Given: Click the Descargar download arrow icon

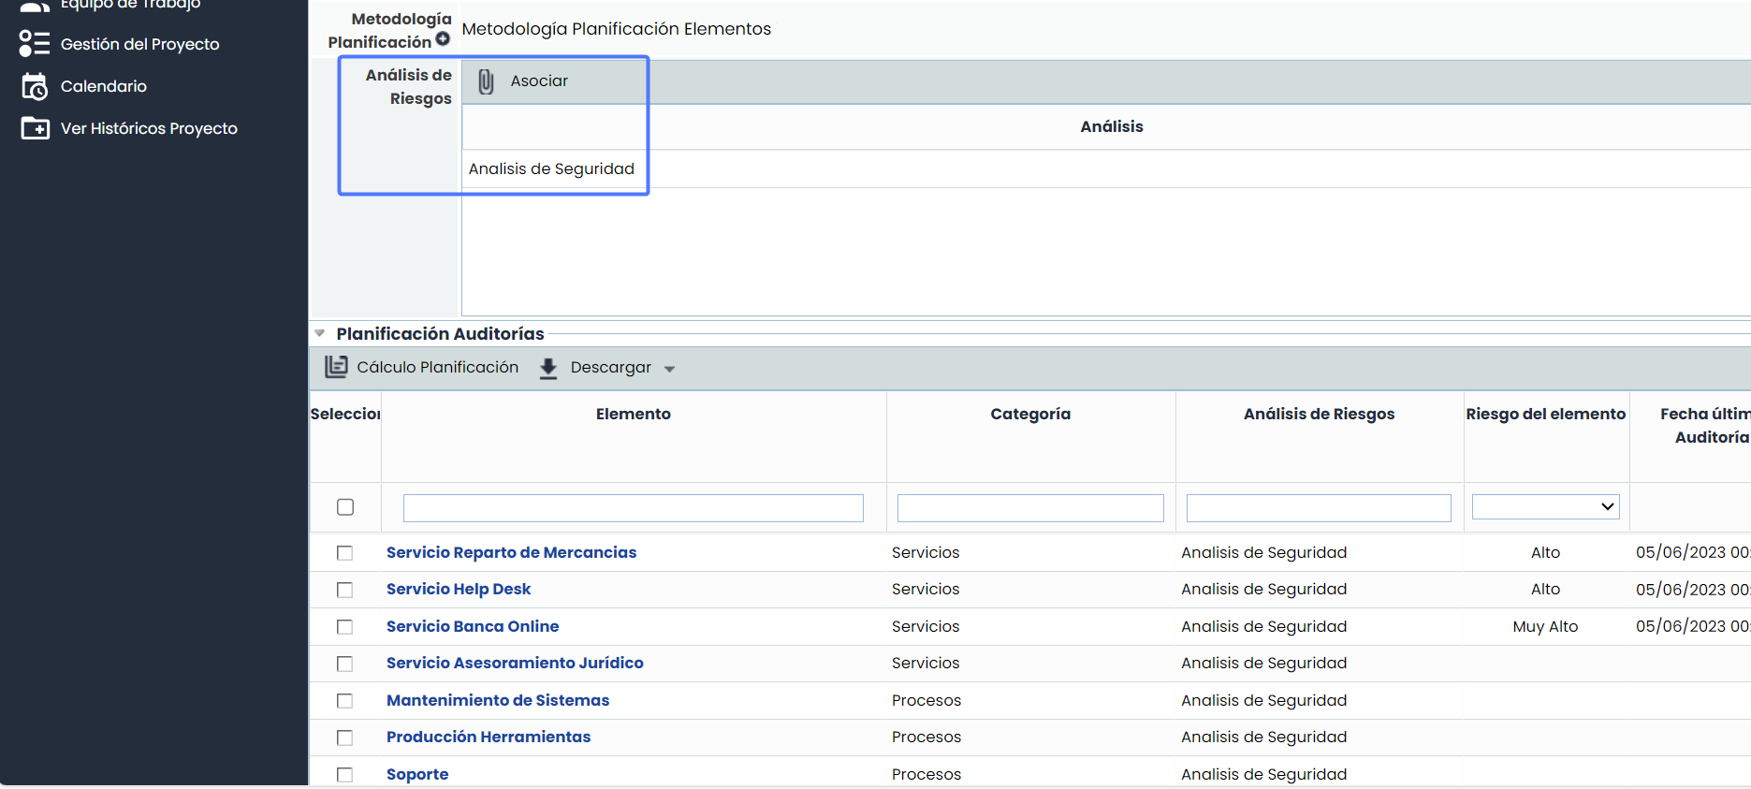Looking at the screenshot, I should coord(548,368).
